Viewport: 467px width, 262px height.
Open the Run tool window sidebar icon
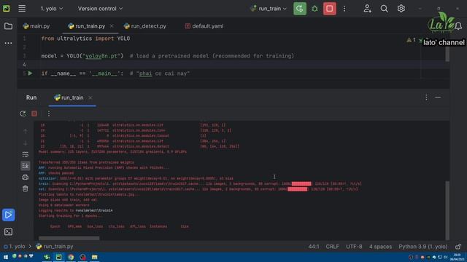coord(8,215)
